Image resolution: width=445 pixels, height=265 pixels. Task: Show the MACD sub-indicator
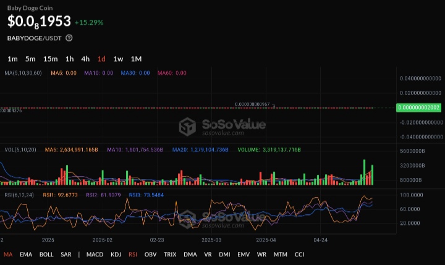pyautogui.click(x=95, y=254)
